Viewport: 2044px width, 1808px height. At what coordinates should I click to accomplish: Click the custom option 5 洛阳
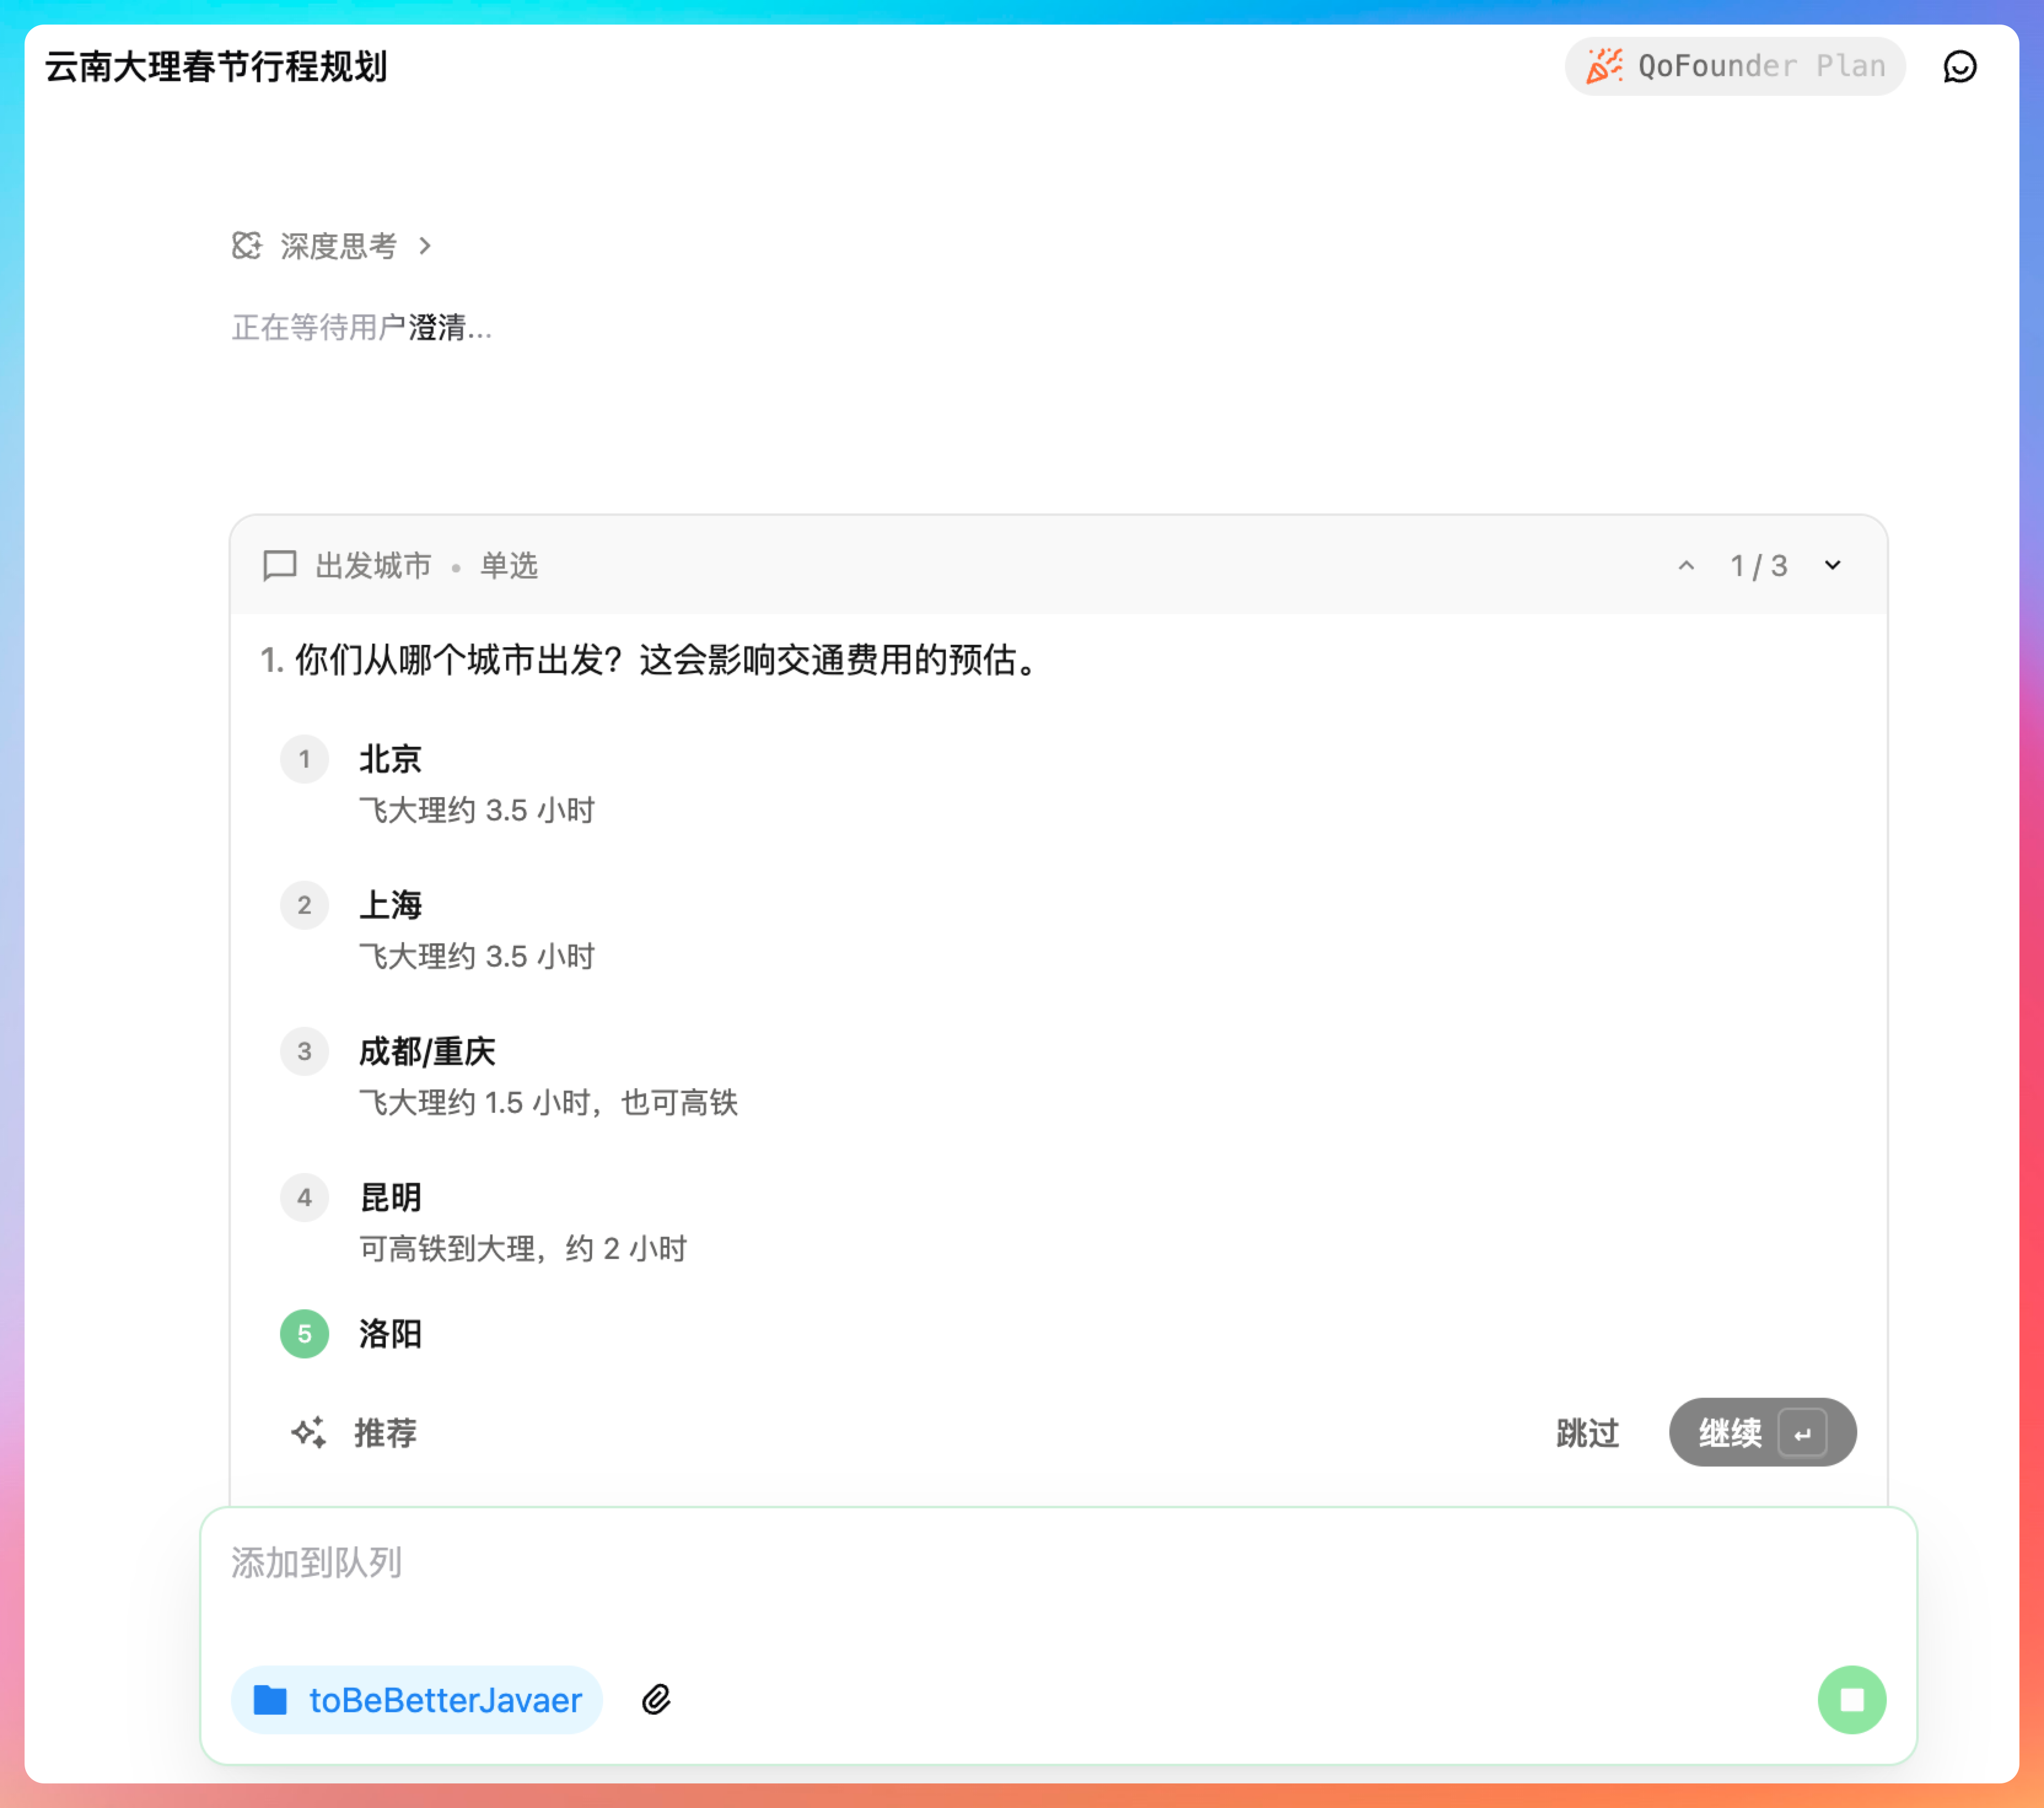point(390,1333)
